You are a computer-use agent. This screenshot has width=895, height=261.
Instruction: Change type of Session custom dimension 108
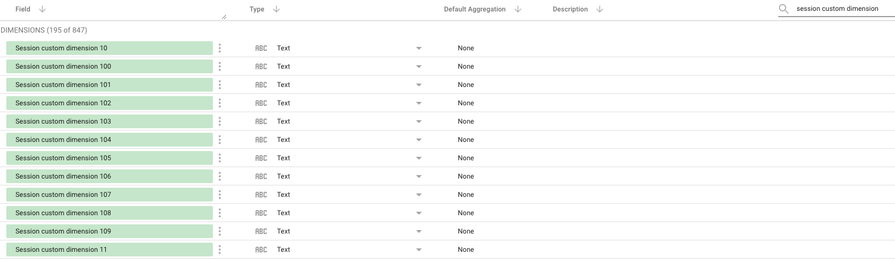click(419, 213)
